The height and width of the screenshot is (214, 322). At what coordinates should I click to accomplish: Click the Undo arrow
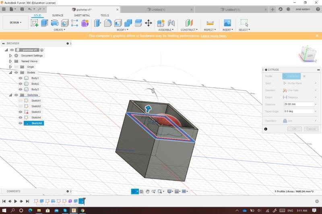click(x=30, y=9)
